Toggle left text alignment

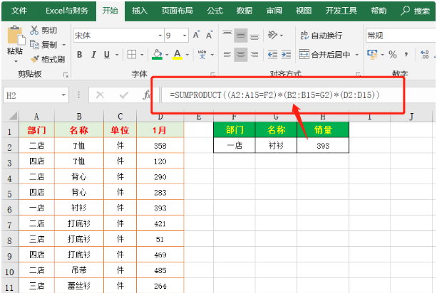[x=227, y=55]
